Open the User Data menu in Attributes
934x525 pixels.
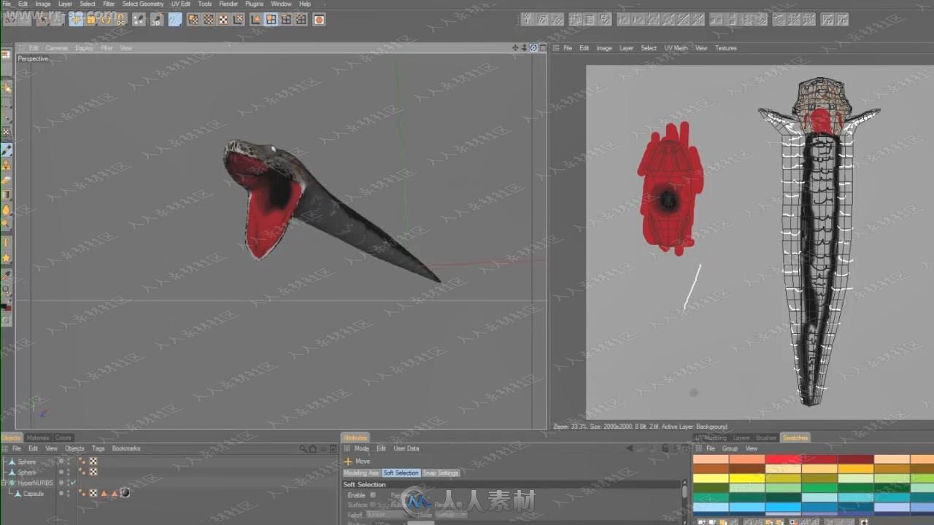pyautogui.click(x=406, y=448)
